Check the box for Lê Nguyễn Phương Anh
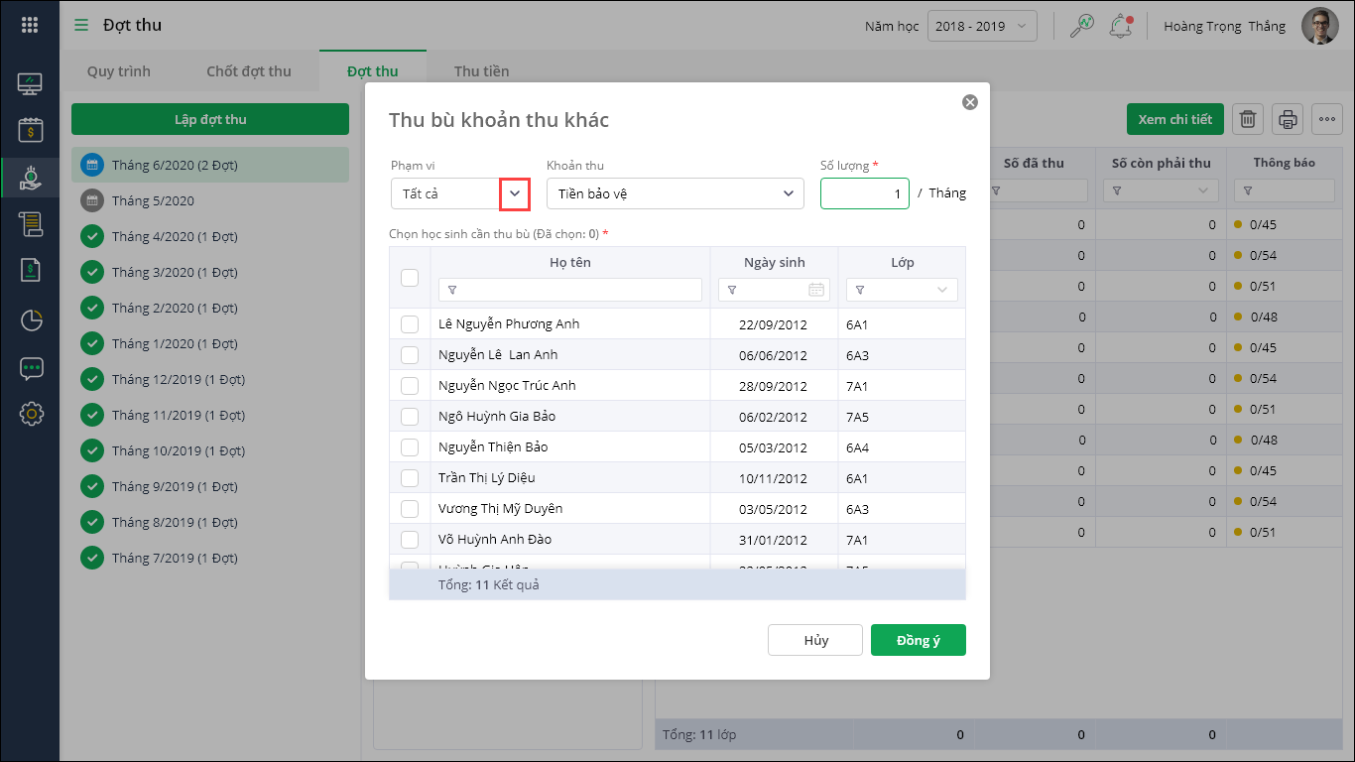 click(410, 324)
